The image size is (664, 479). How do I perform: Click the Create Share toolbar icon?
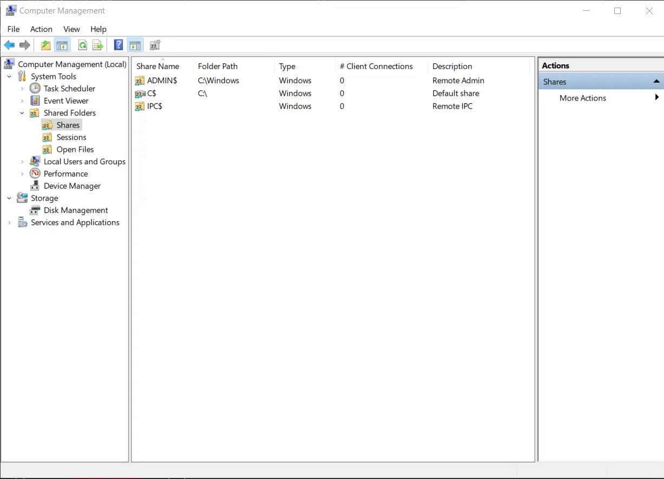pos(155,45)
